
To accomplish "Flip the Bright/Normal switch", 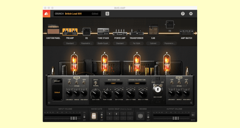I will [x=95, y=83].
